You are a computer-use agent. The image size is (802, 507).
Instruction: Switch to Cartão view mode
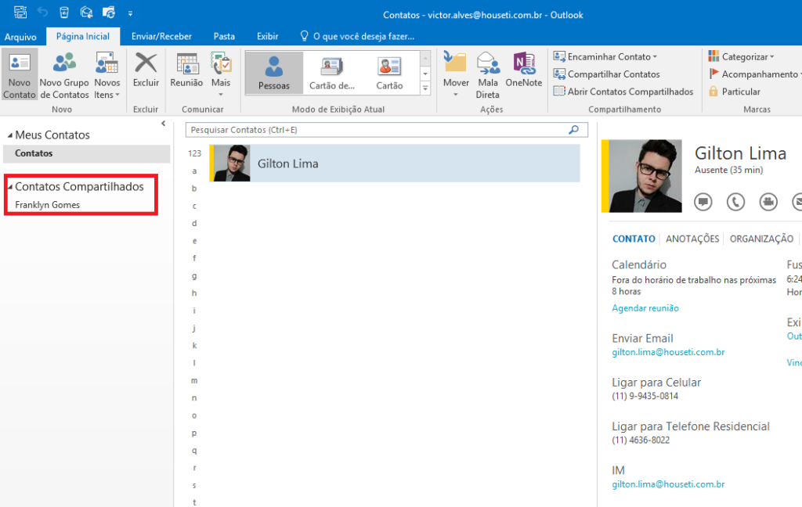pos(389,73)
